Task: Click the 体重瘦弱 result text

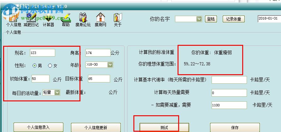Action: click(223, 52)
